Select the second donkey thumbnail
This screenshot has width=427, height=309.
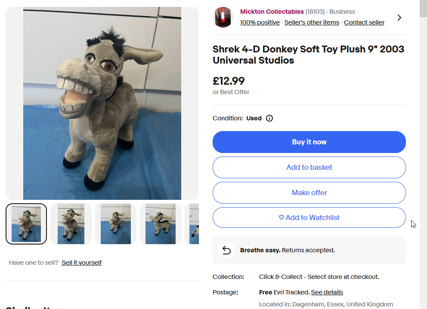click(71, 224)
